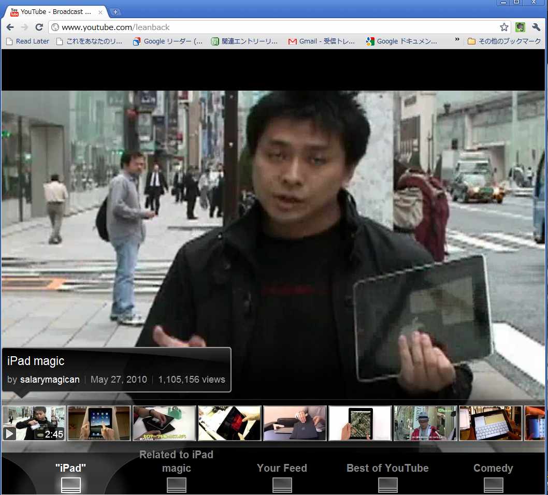Select the iPad map thumbnail on white background
Viewport: 548px width, 495px height.
coord(360,423)
